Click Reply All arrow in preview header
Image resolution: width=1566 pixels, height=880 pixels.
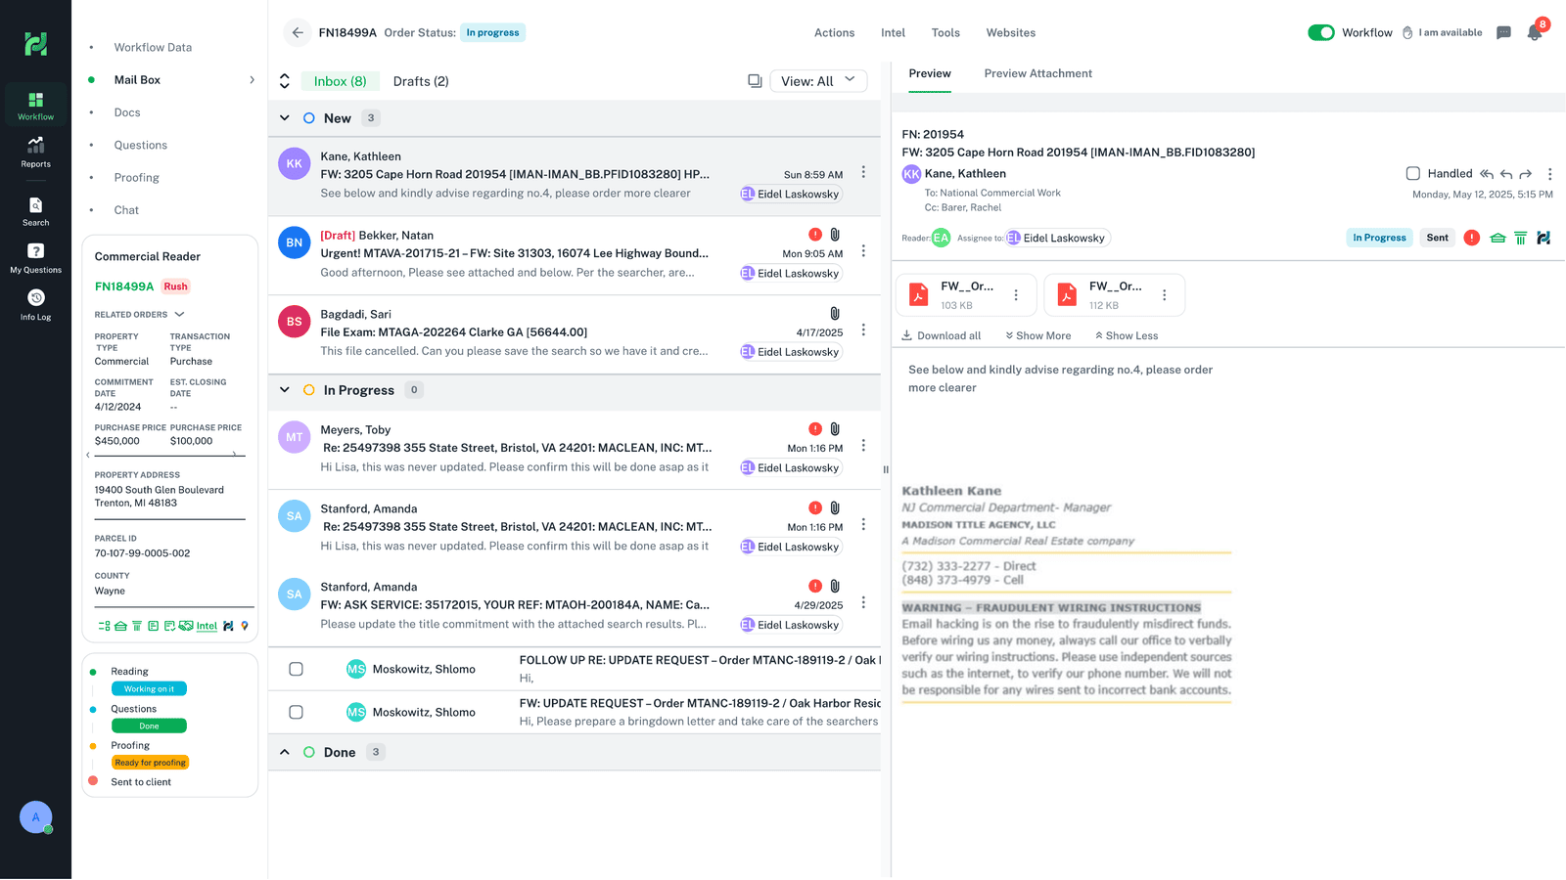[x=1487, y=174]
